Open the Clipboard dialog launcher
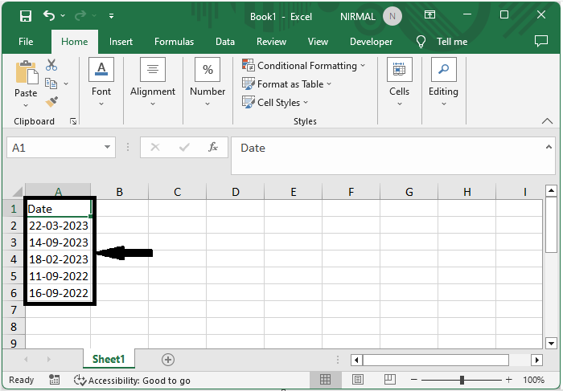 (73, 121)
